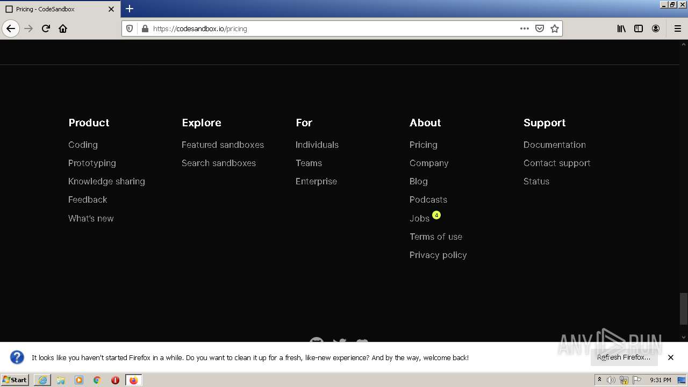Open Coding link under Product

pos(83,145)
